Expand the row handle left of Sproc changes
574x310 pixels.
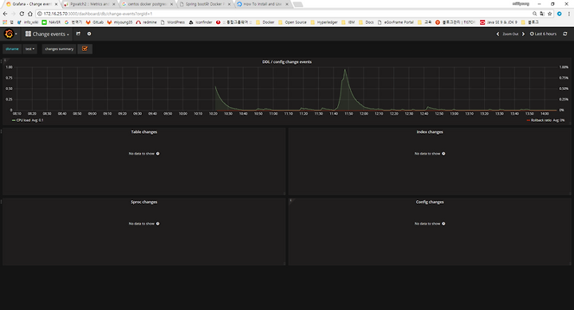click(x=2, y=202)
